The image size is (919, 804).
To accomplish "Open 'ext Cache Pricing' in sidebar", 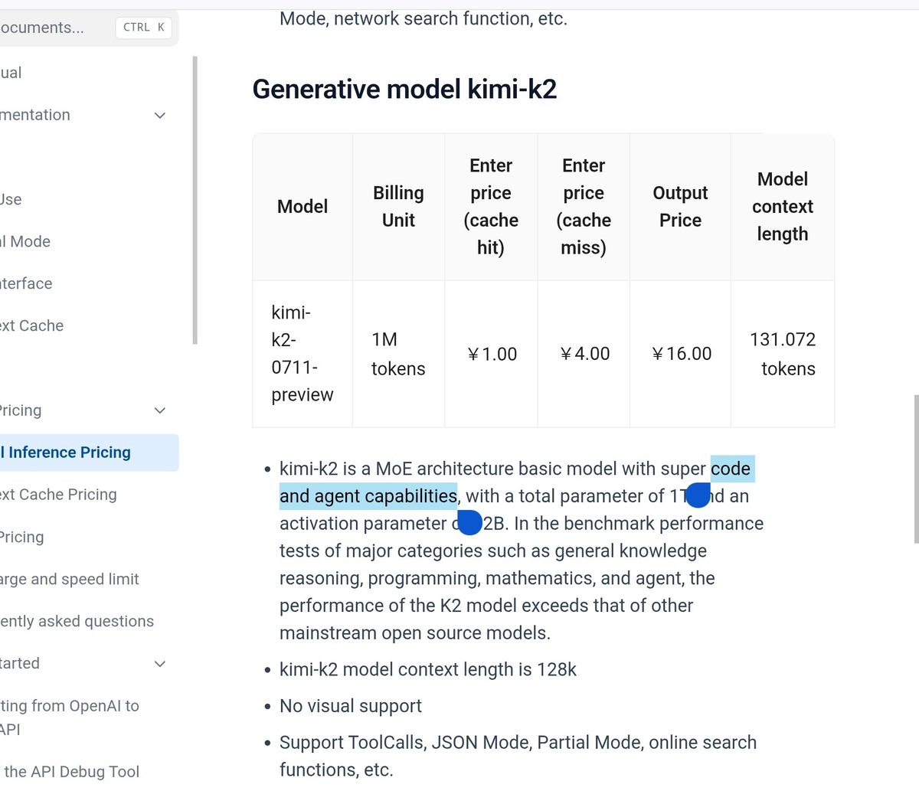I will (x=58, y=495).
